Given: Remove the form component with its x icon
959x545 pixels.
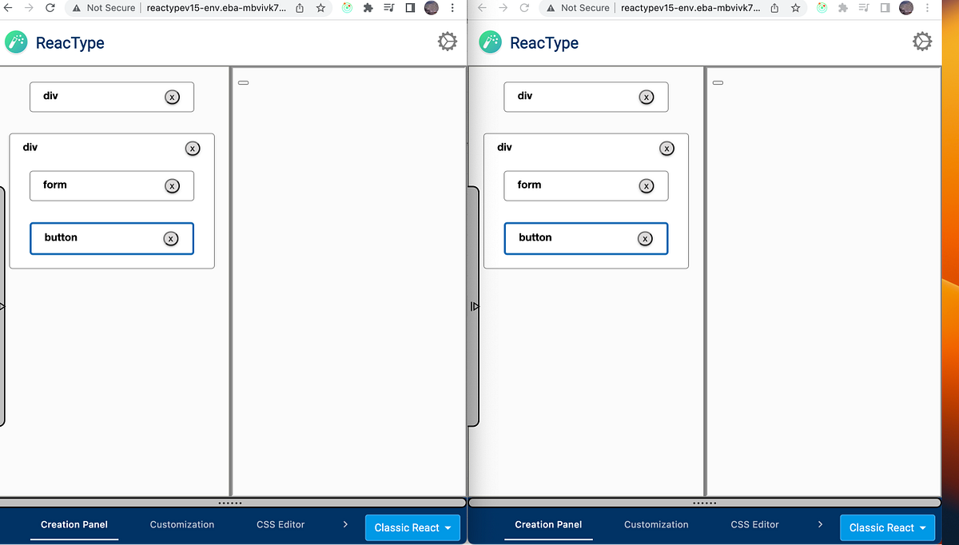Looking at the screenshot, I should tap(172, 185).
